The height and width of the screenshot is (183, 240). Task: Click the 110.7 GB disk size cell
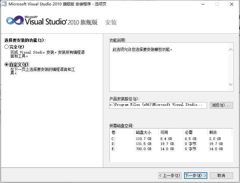[x=144, y=139]
